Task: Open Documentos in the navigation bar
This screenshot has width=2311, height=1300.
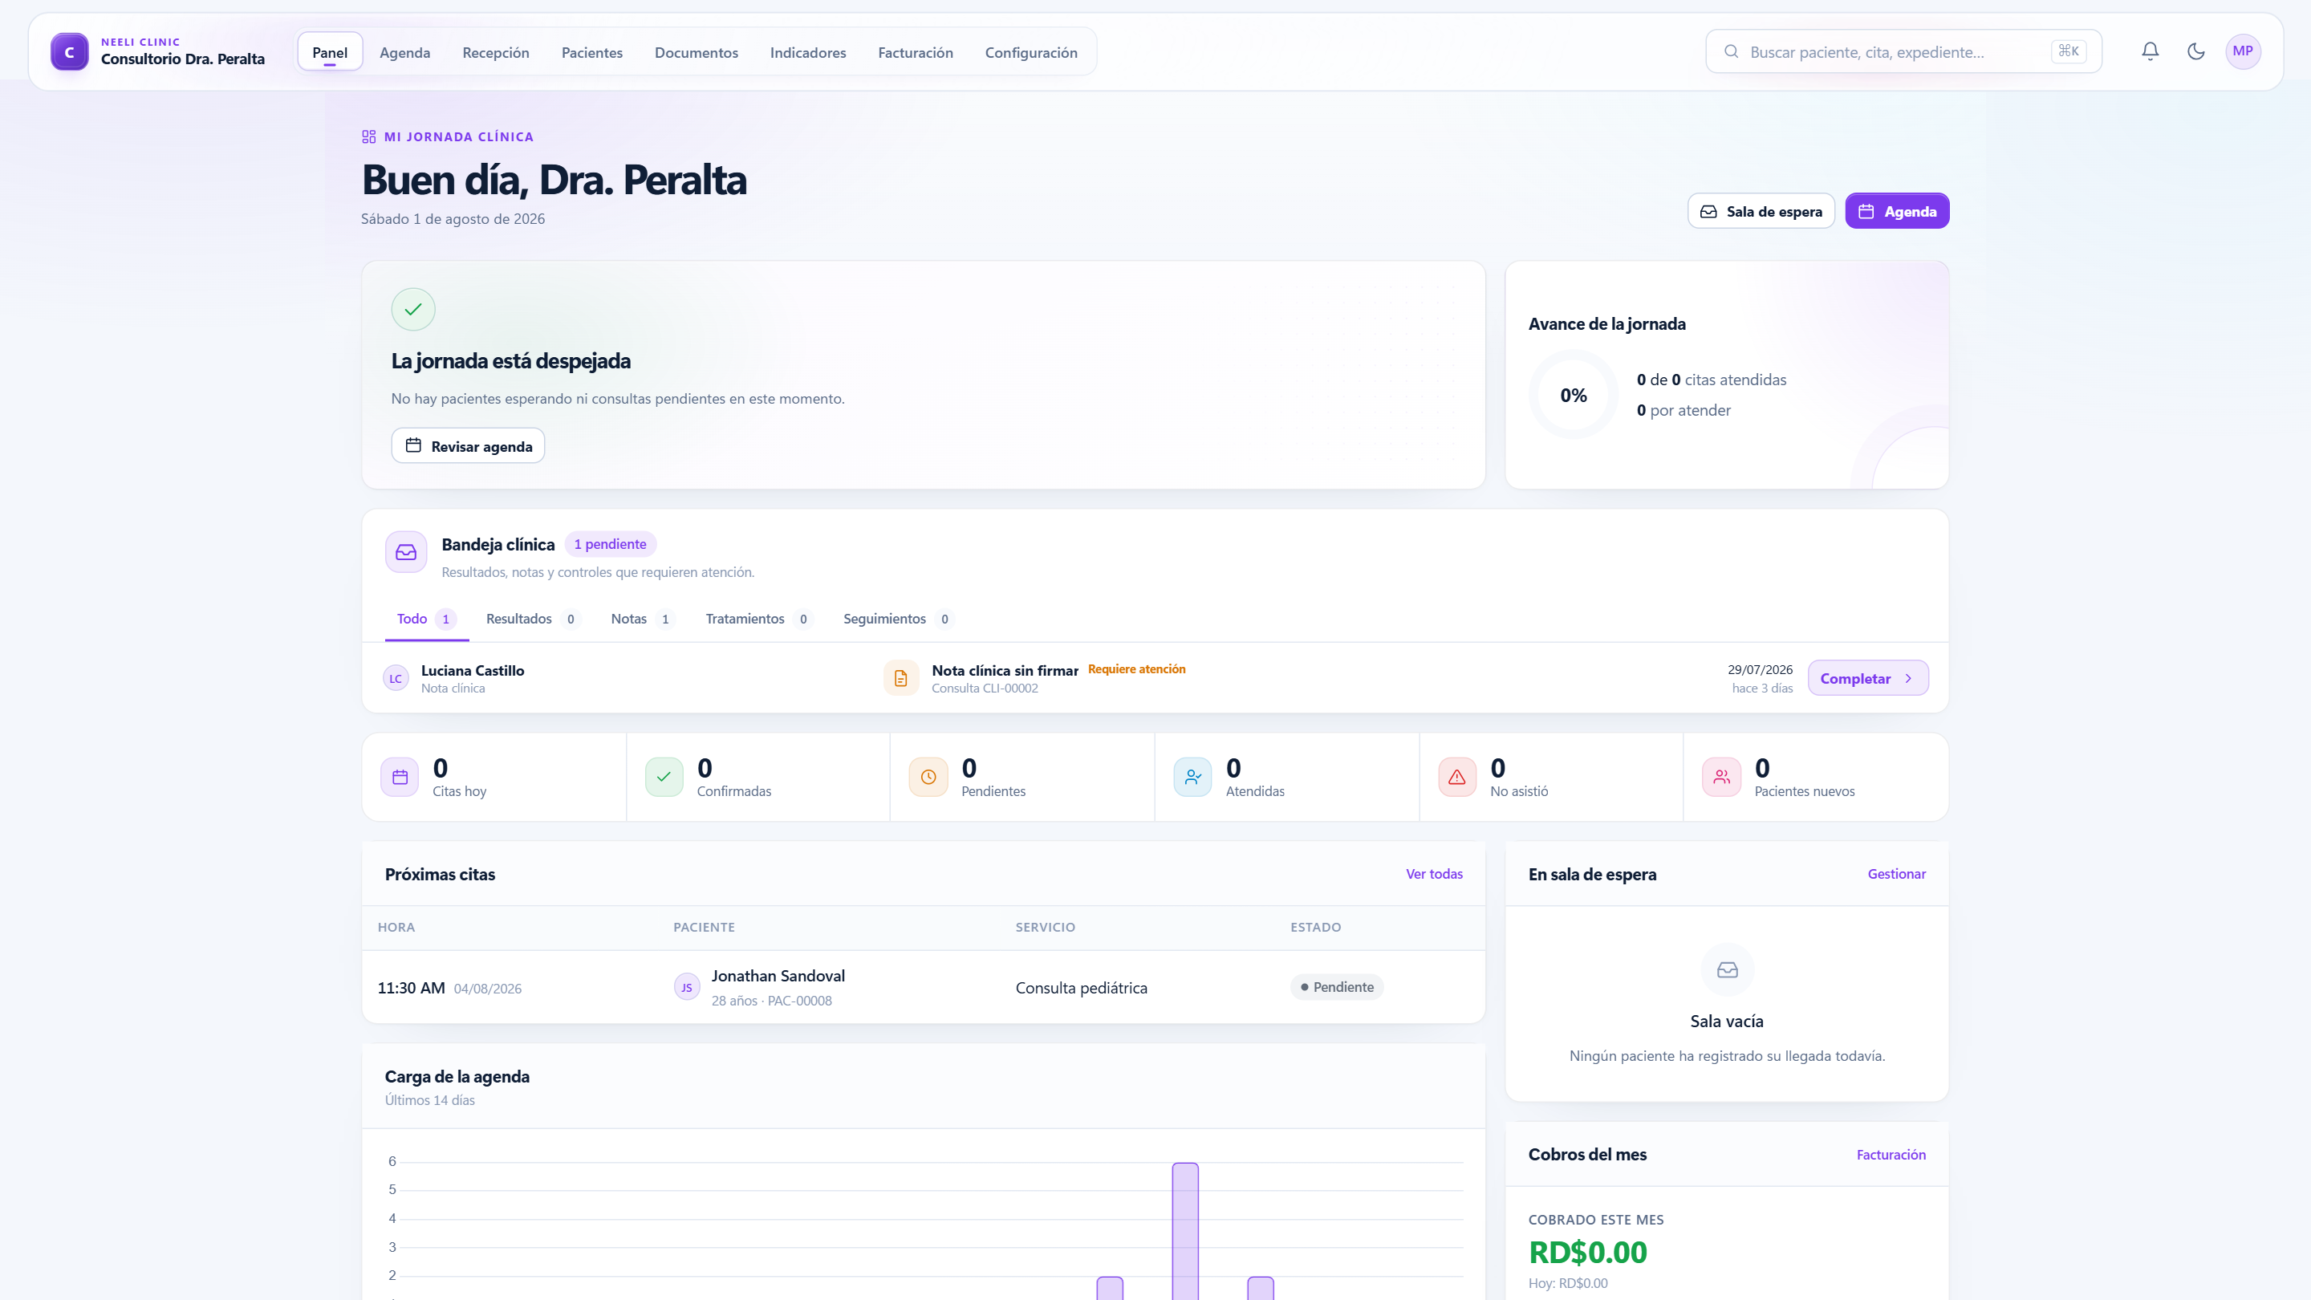Action: [697, 52]
